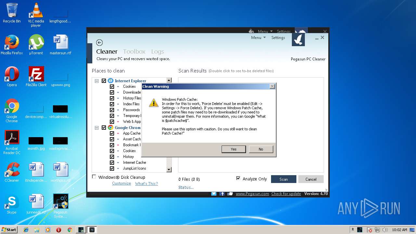Click the Google Chrome icon in tree
The width and height of the screenshot is (416, 234).
click(x=110, y=128)
